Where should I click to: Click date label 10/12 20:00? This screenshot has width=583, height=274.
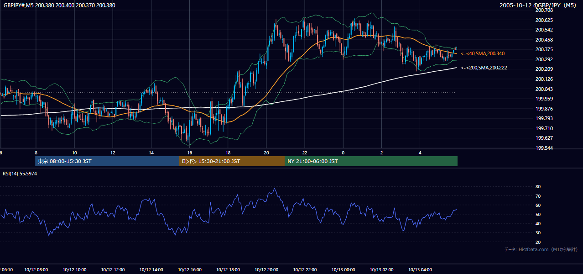coord(266,270)
